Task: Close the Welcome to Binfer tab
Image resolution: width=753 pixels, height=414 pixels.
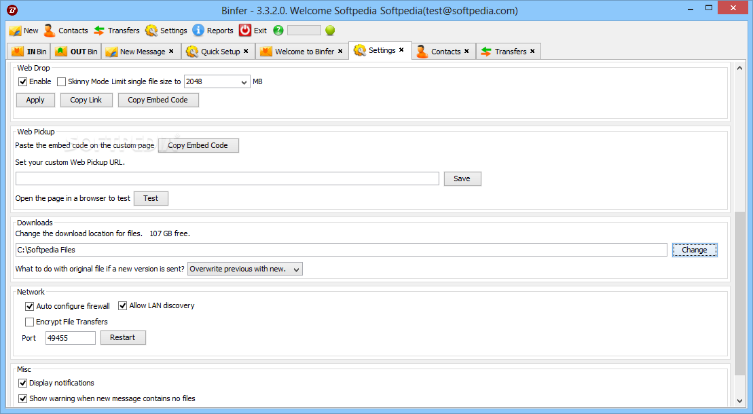Action: coord(340,51)
